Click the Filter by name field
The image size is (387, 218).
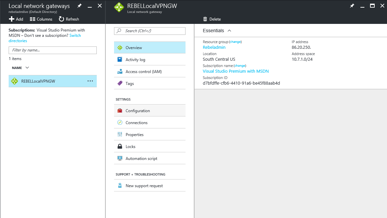[x=53, y=50]
